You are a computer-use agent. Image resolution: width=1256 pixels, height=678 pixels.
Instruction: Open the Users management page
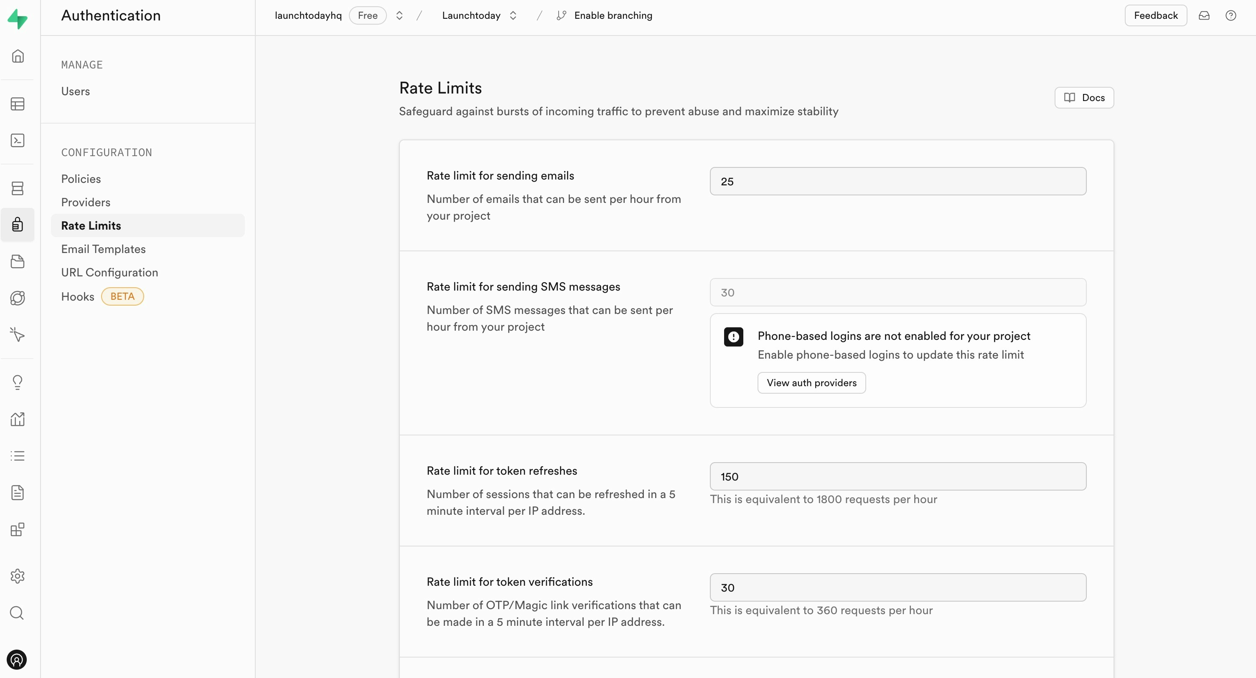(75, 91)
